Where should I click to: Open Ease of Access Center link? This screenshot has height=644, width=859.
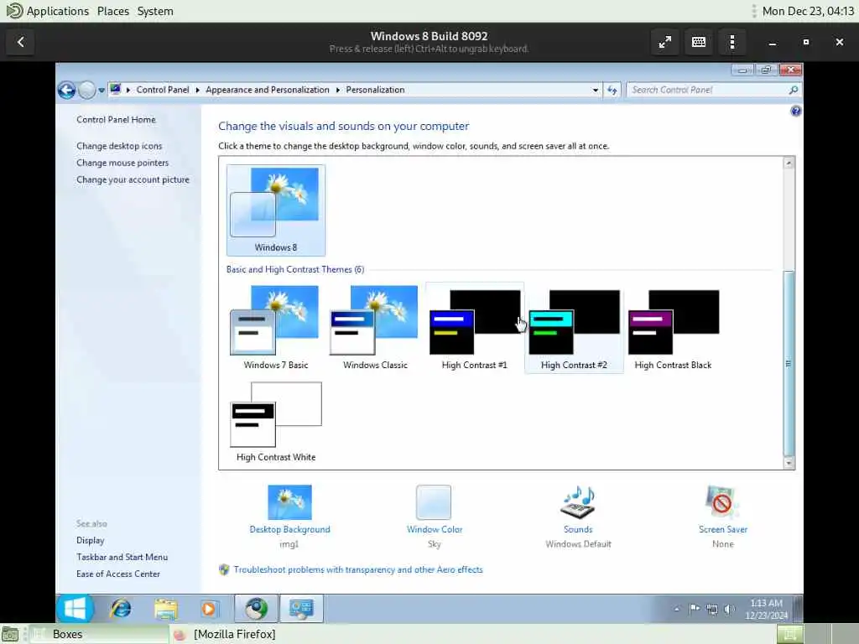click(x=117, y=574)
